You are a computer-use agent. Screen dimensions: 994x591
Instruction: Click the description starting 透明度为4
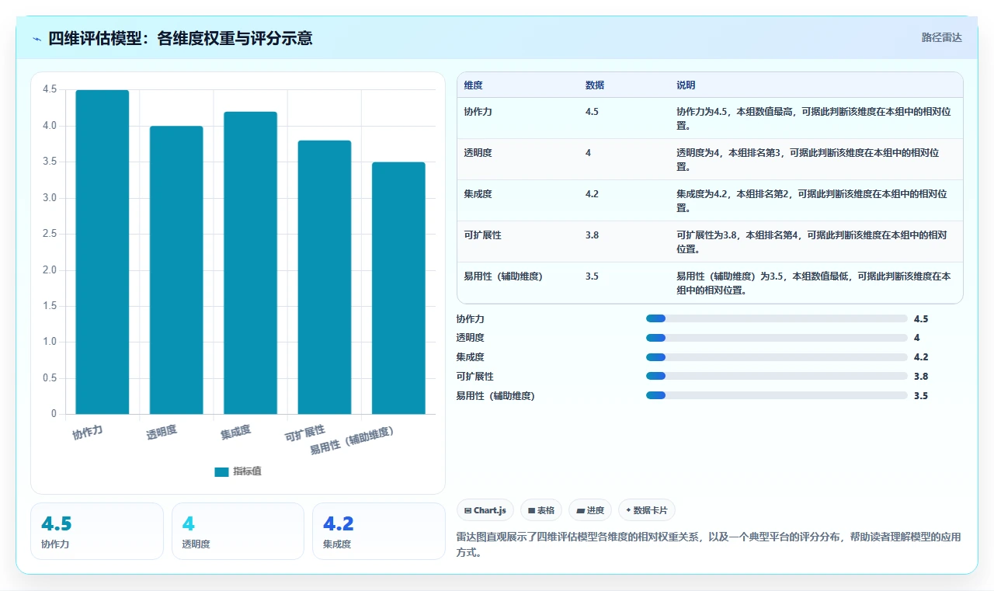pos(808,159)
